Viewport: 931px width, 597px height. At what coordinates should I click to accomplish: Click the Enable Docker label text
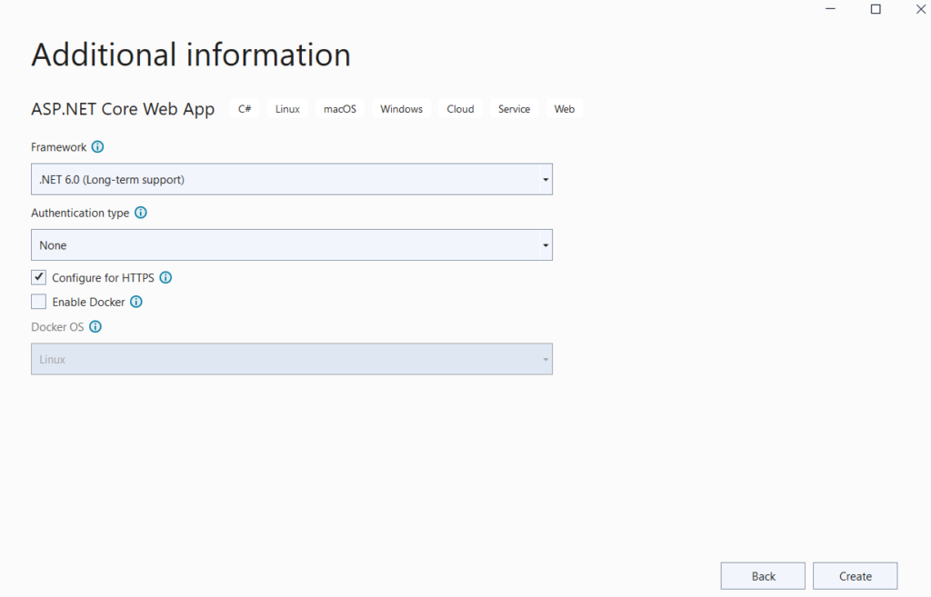(x=88, y=302)
